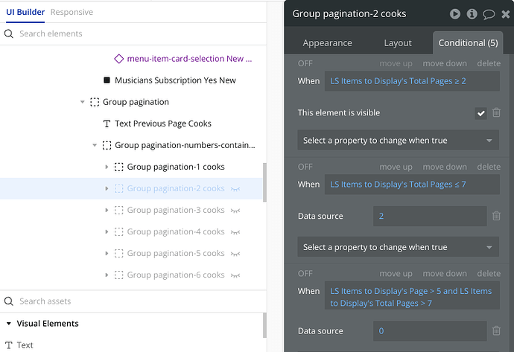Open the Layout tab
Image resolution: width=514 pixels, height=352 pixels.
click(398, 43)
